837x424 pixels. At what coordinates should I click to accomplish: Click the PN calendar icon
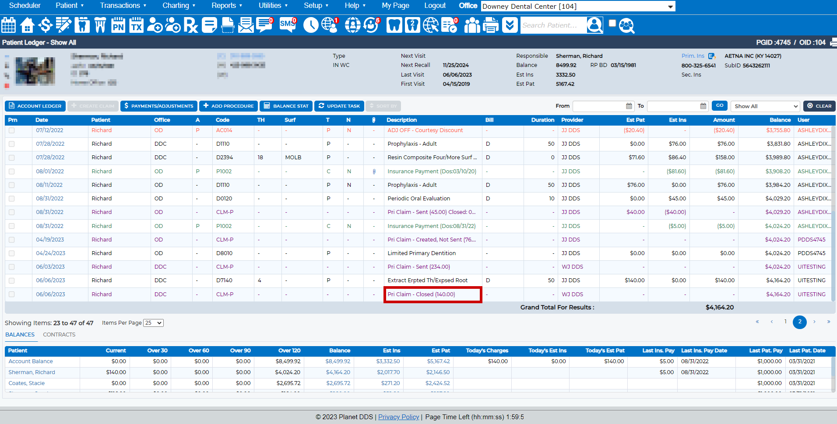click(x=118, y=25)
